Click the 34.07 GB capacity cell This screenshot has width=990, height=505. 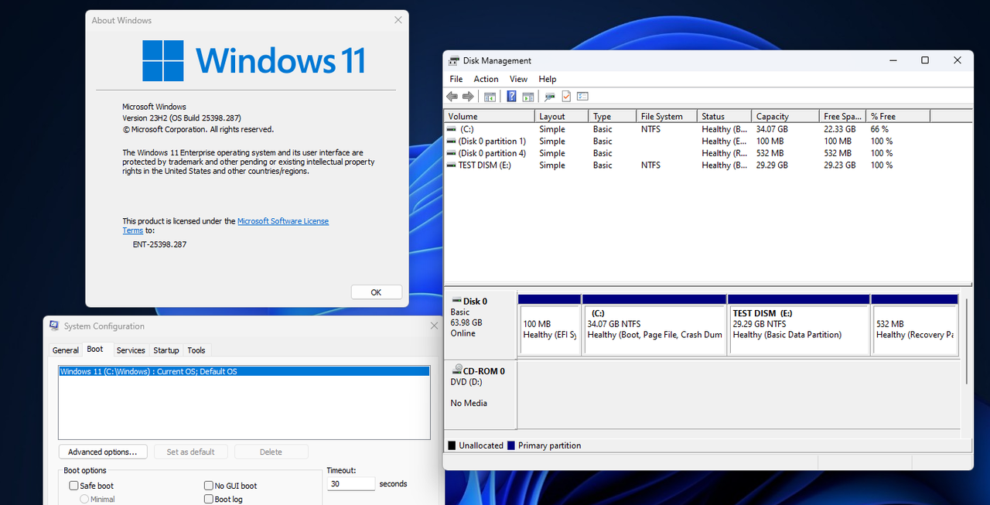[772, 129]
